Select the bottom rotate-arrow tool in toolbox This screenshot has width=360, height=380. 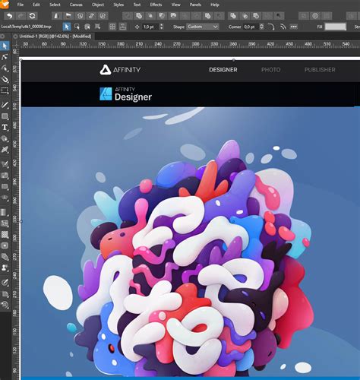5,305
